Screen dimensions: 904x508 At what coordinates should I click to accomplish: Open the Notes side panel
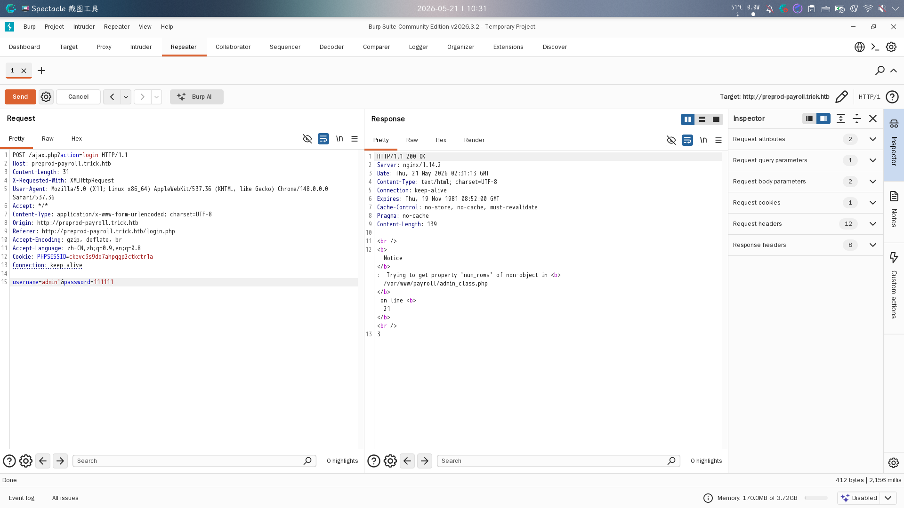pos(894,211)
